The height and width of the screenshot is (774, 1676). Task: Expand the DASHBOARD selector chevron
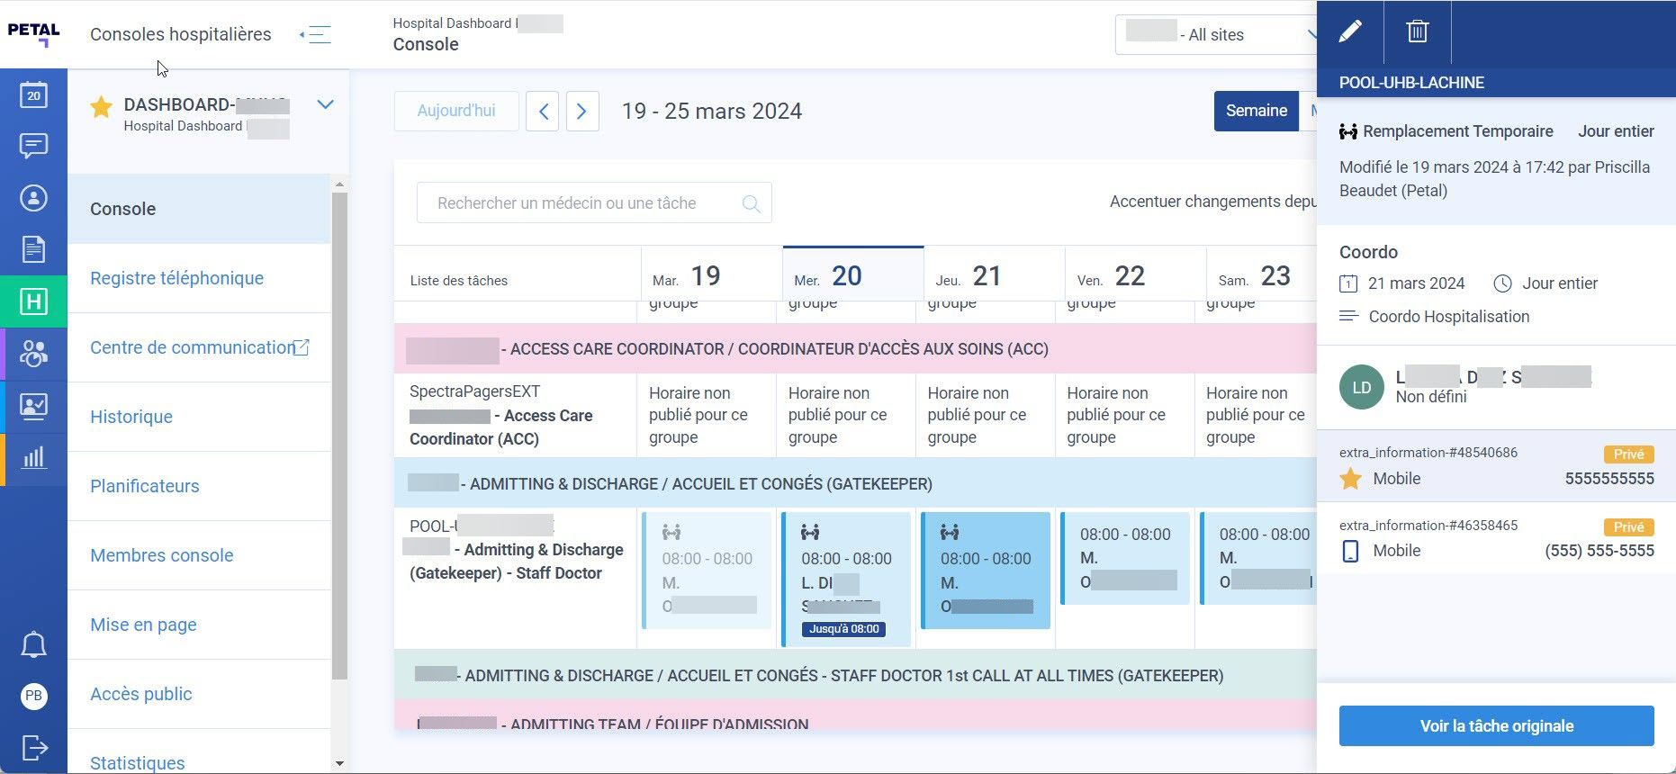[325, 104]
